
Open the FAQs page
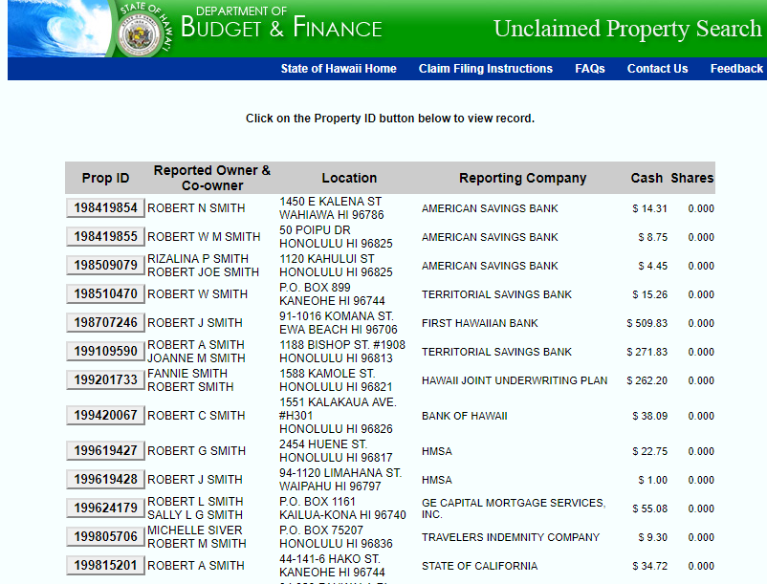click(x=590, y=68)
